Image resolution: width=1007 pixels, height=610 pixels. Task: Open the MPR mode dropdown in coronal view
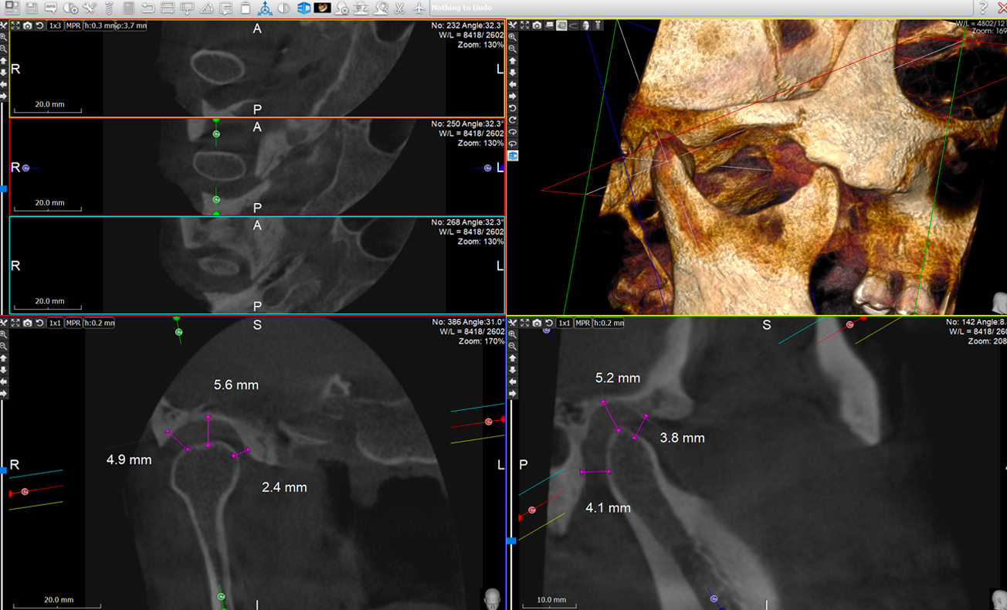coord(73,323)
